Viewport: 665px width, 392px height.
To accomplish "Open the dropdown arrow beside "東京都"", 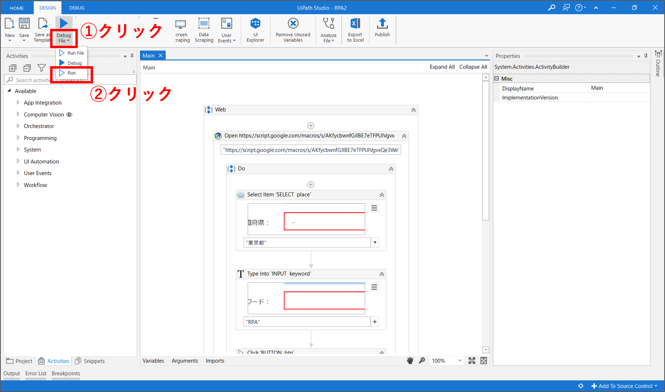I will [375, 242].
